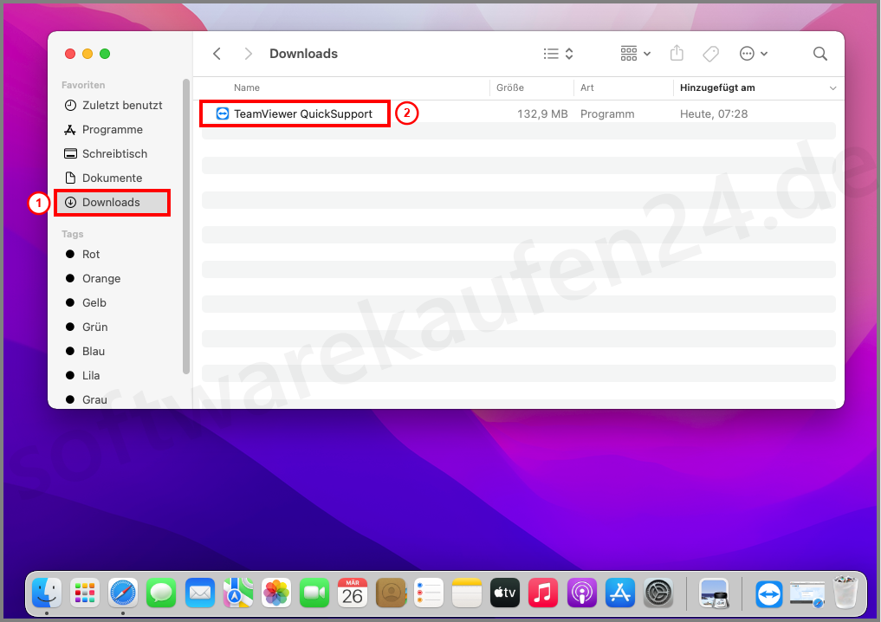This screenshot has height=622, width=881.
Task: Open System Preferences from the Dock
Action: pos(658,593)
